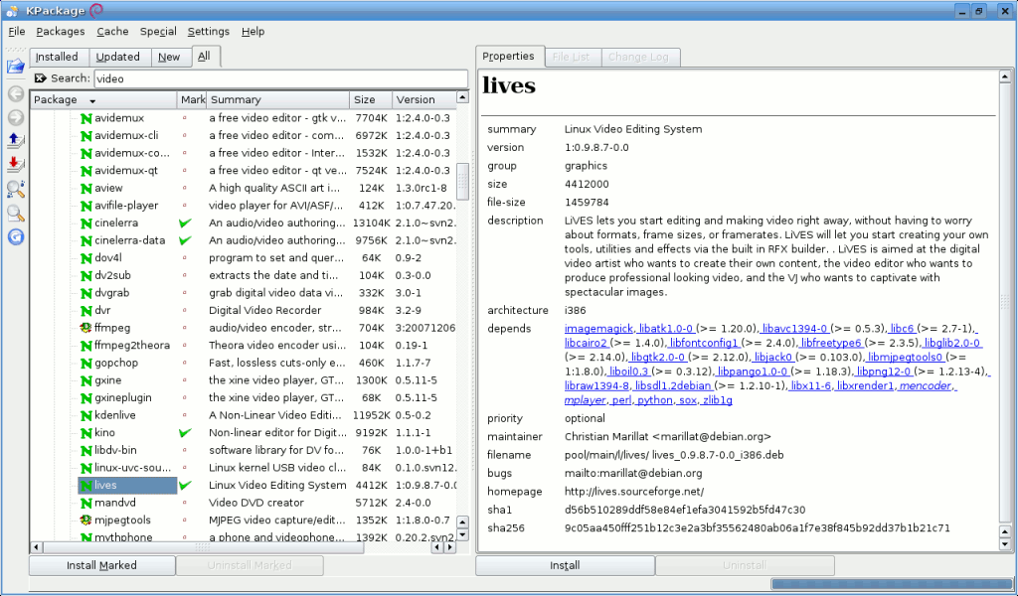Click the package list bottom scroll-down arrow
The height and width of the screenshot is (596, 1018).
coord(462,535)
